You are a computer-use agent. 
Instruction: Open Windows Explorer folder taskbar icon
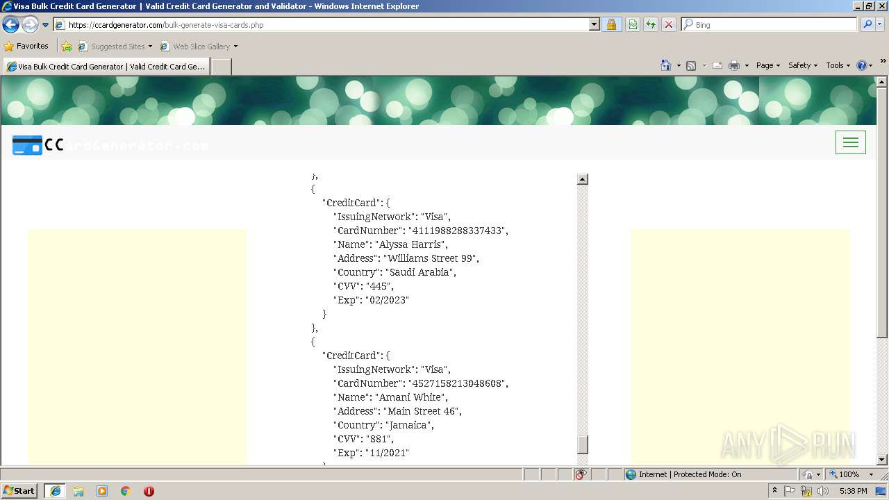pyautogui.click(x=78, y=490)
